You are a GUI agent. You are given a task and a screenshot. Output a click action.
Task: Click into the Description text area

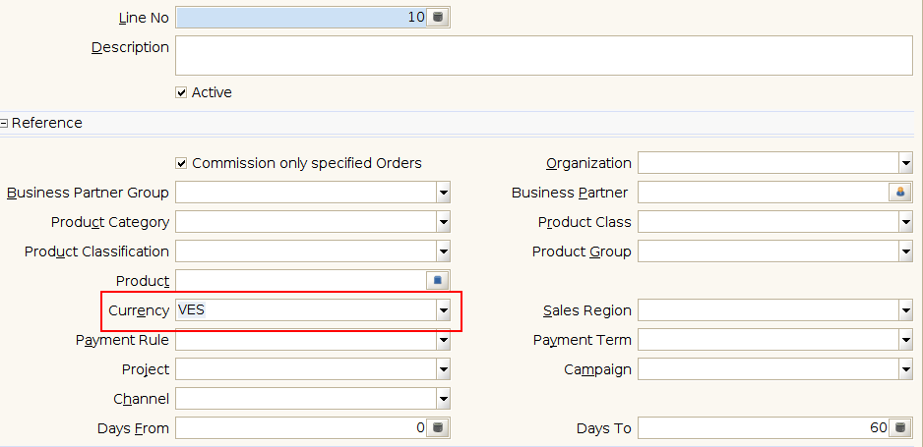[x=544, y=55]
